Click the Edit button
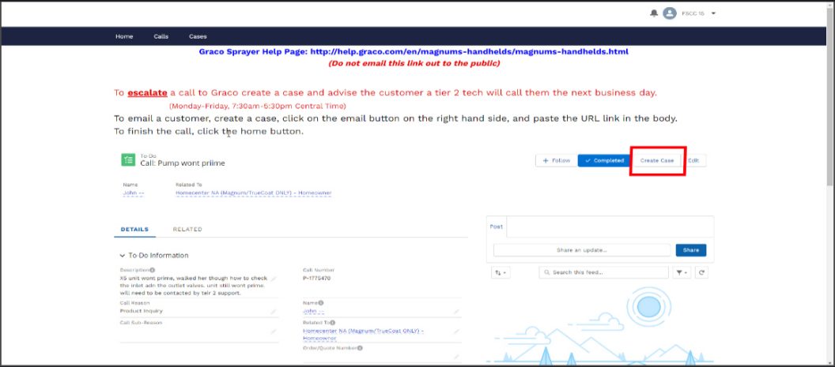Viewport: 835px width, 367px height. 694,161
